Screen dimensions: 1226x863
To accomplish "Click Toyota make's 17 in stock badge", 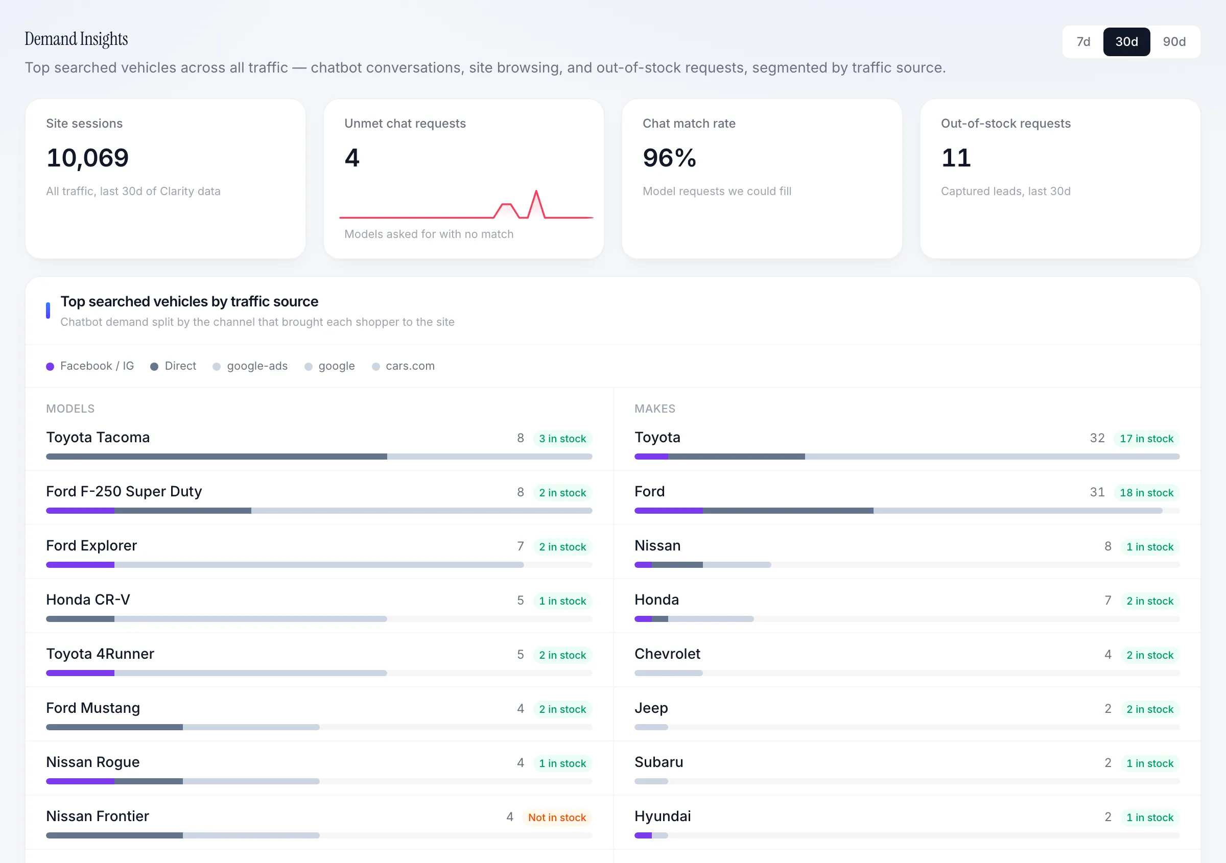I will coord(1146,439).
